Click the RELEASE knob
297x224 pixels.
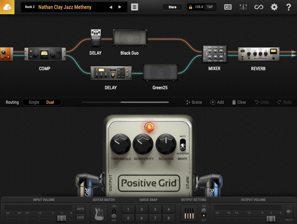(166, 144)
